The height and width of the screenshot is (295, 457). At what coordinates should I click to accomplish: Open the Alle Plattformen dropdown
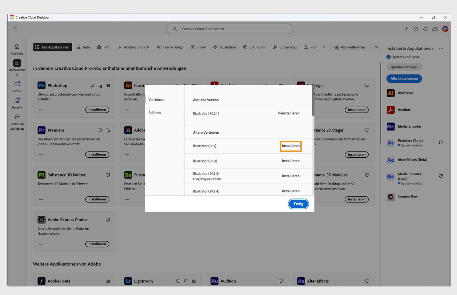[x=355, y=47]
